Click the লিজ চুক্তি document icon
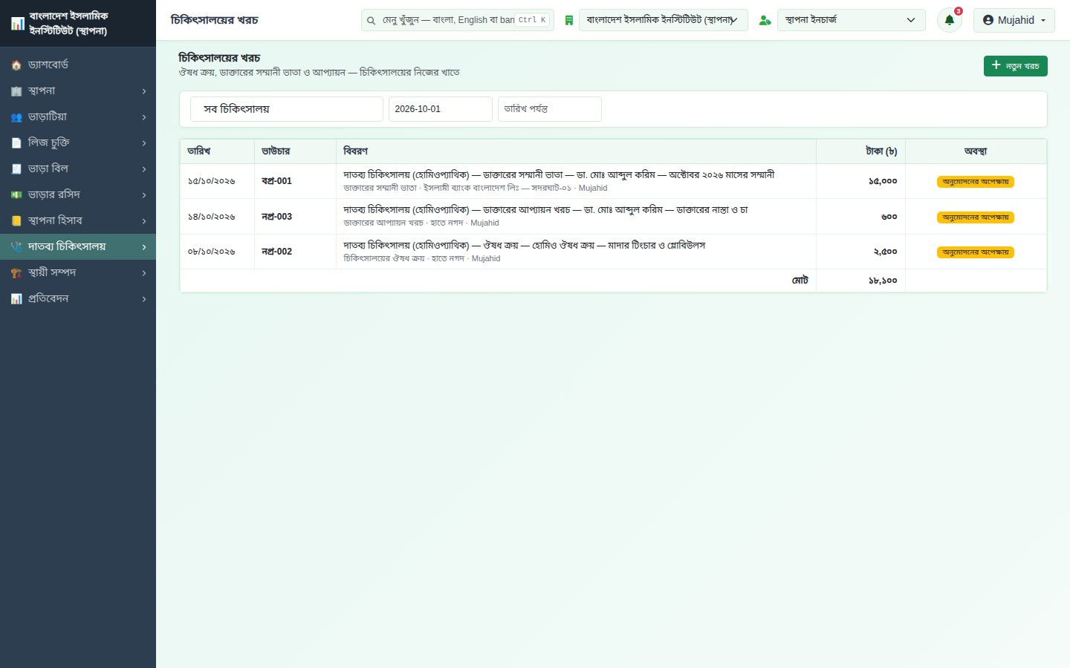 16,143
